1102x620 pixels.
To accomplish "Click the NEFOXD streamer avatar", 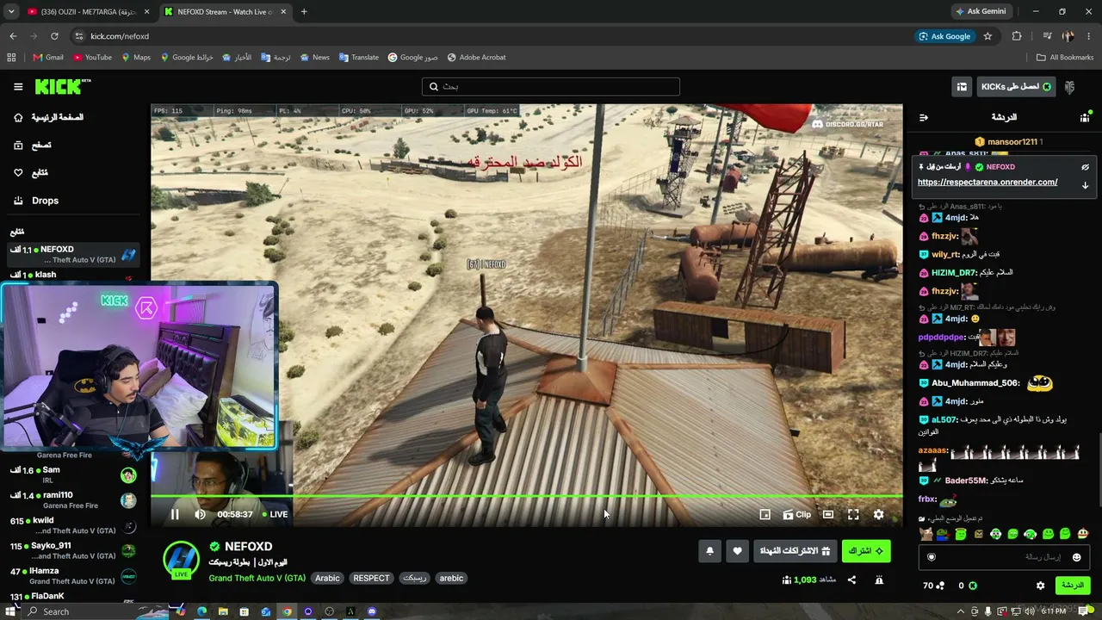I will point(181,559).
